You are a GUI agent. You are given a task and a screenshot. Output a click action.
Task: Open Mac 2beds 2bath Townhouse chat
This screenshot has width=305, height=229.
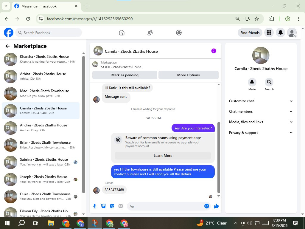tap(41, 93)
